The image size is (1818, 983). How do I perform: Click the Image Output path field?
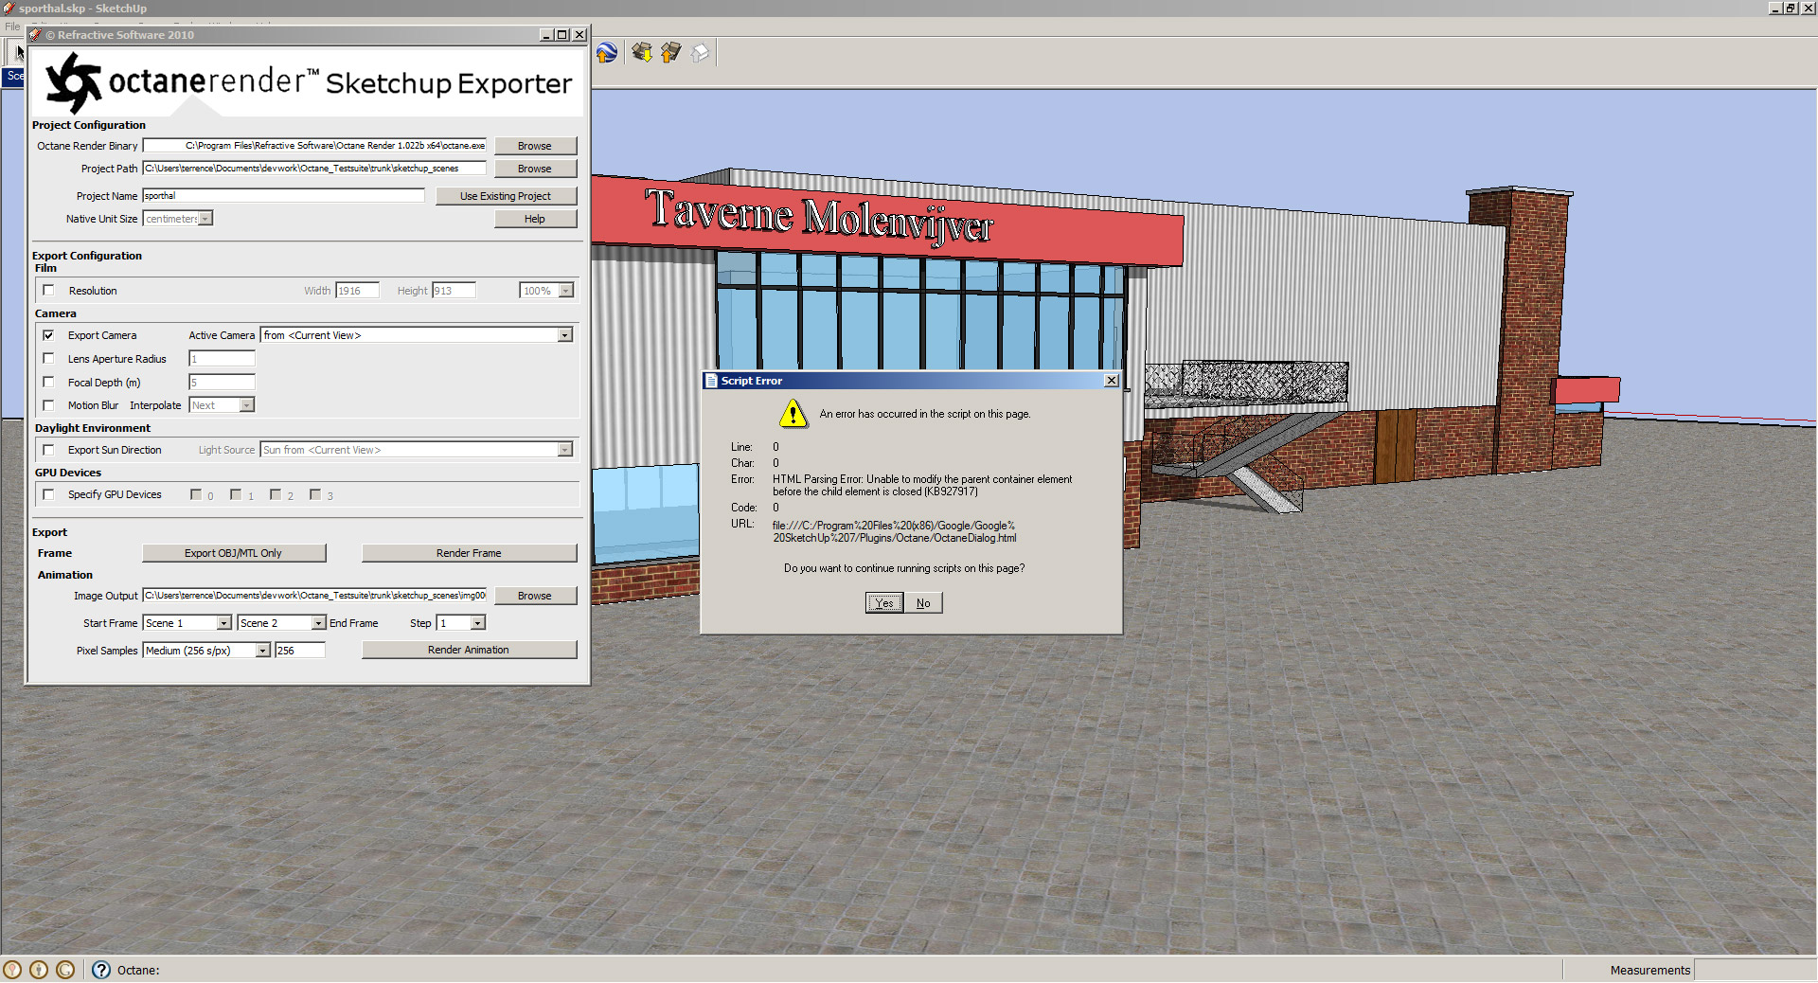pos(314,596)
